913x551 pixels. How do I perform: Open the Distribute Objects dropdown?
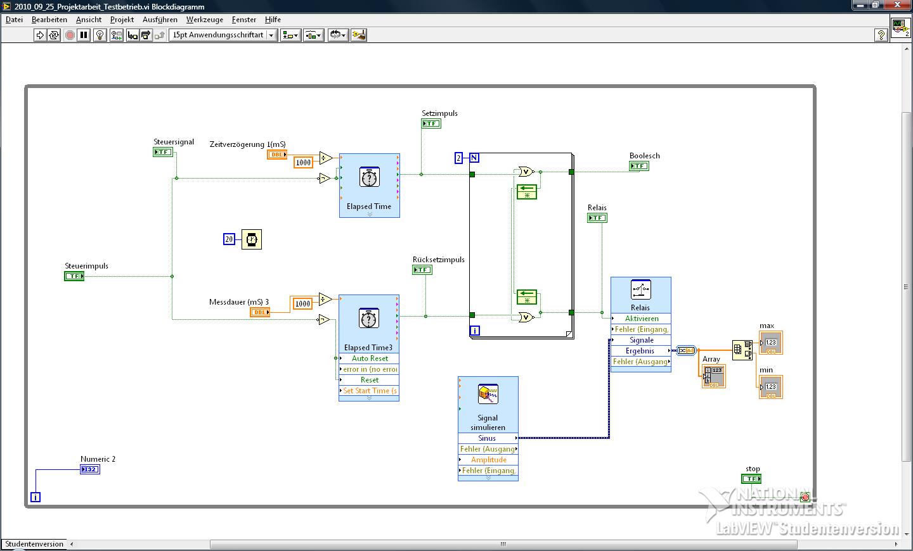pyautogui.click(x=313, y=35)
